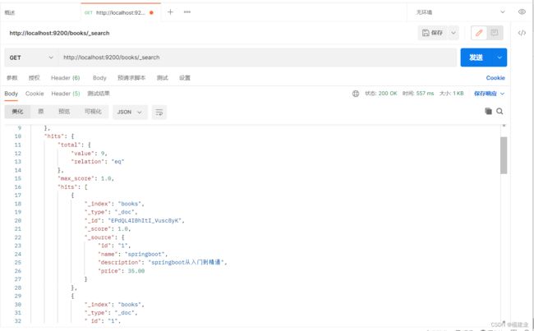Open the tab options ellipsis menu
The width and height of the screenshot is (534, 331).
(187, 12)
